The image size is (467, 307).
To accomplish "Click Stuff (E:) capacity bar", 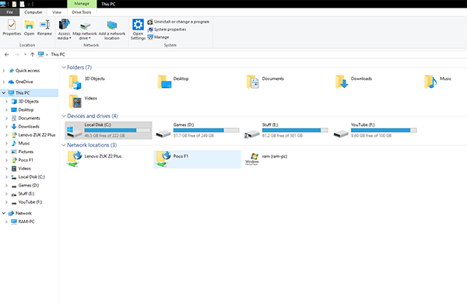I will point(295,131).
